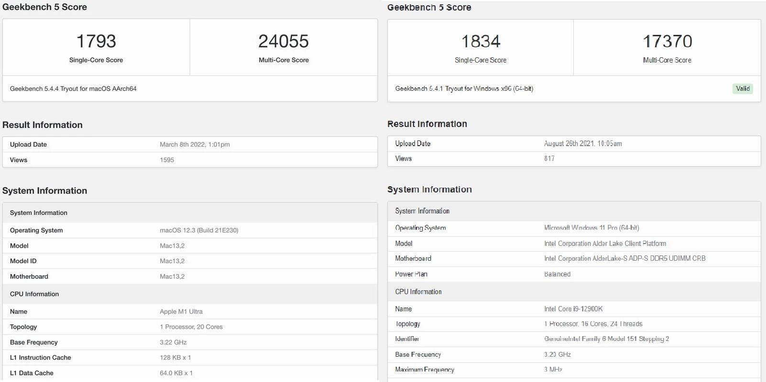Viewport: 766px width, 382px height.
Task: Click 'Power Plan' row label
Action: coord(411,274)
